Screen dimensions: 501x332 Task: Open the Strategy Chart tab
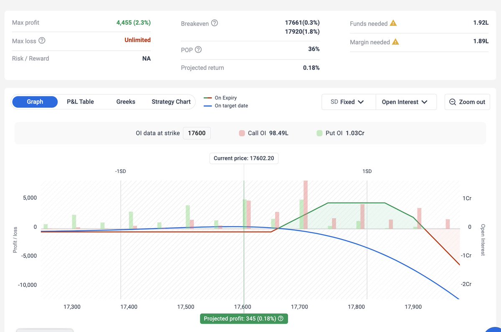(x=171, y=101)
